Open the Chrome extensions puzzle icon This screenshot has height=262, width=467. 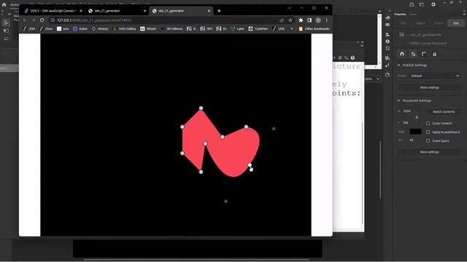click(x=301, y=20)
